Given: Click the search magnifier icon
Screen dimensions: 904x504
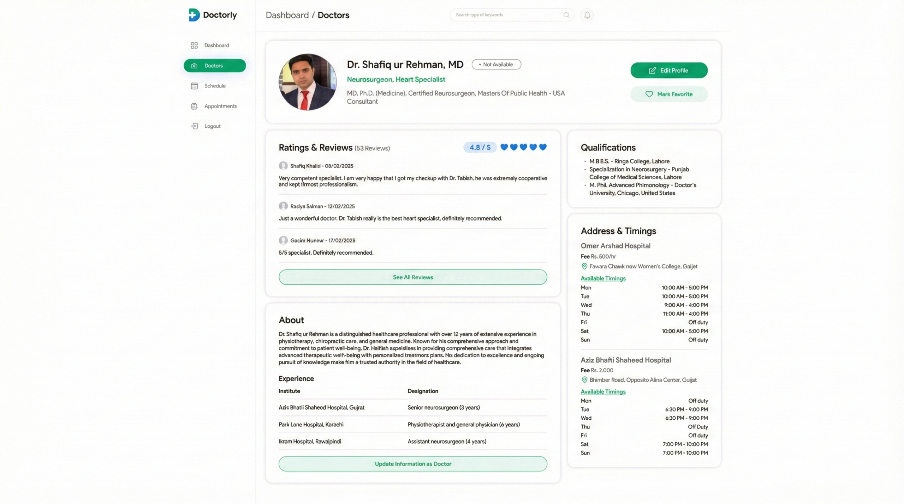Looking at the screenshot, I should click(566, 15).
